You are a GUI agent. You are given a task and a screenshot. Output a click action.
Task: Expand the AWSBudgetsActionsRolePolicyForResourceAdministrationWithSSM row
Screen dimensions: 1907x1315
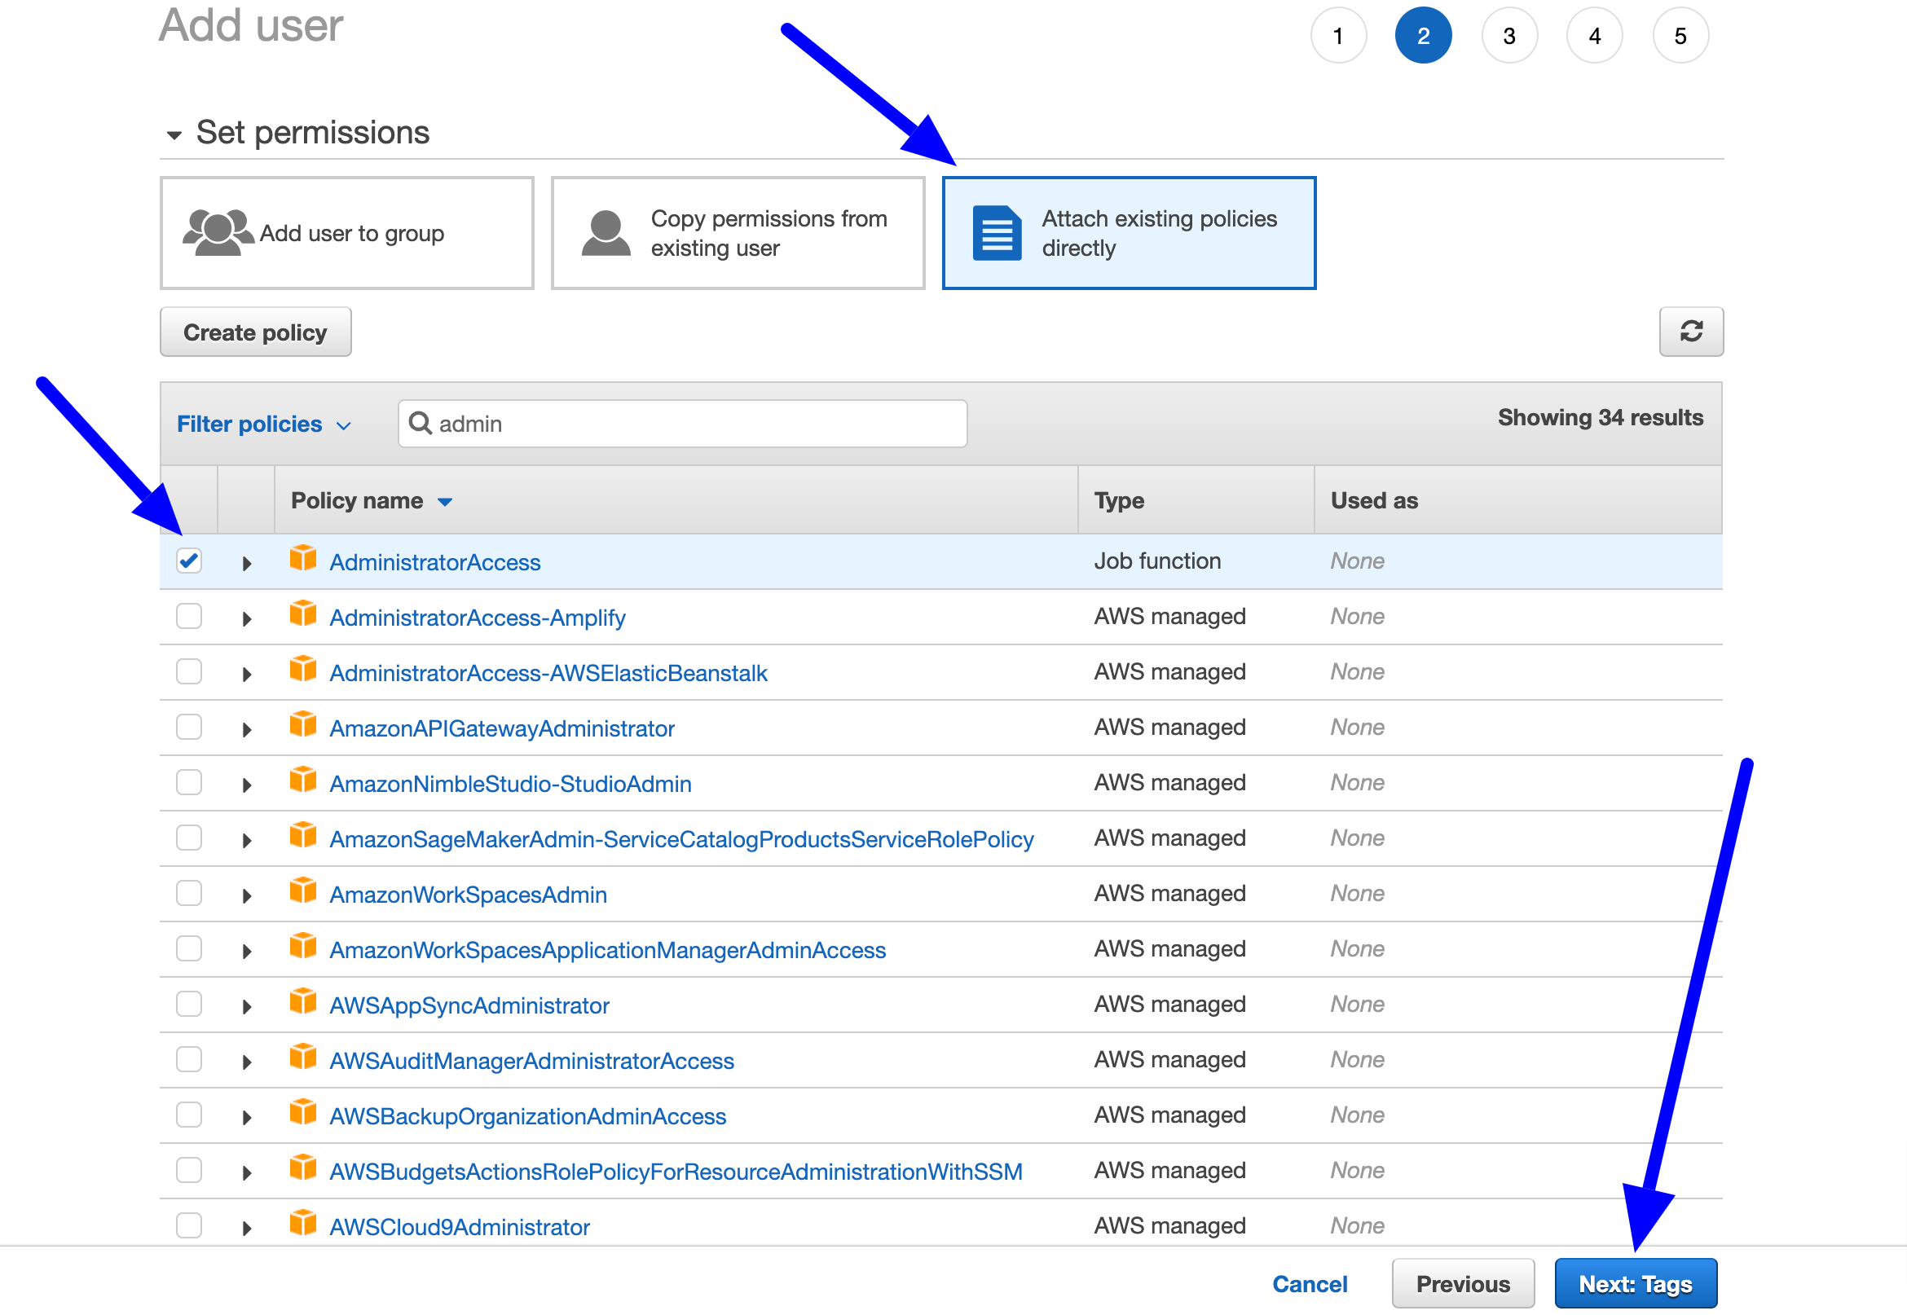[246, 1172]
